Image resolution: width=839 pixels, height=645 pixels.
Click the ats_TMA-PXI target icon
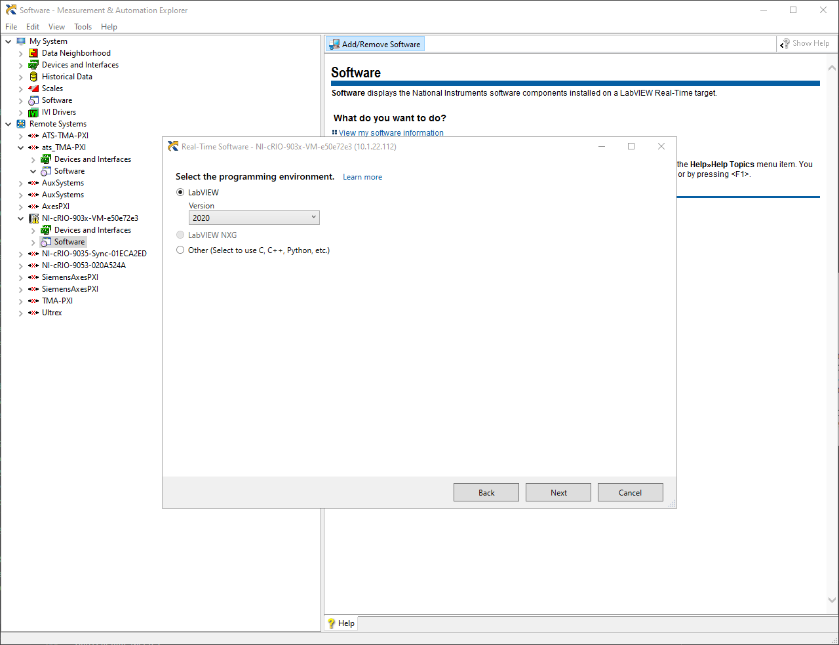click(33, 147)
